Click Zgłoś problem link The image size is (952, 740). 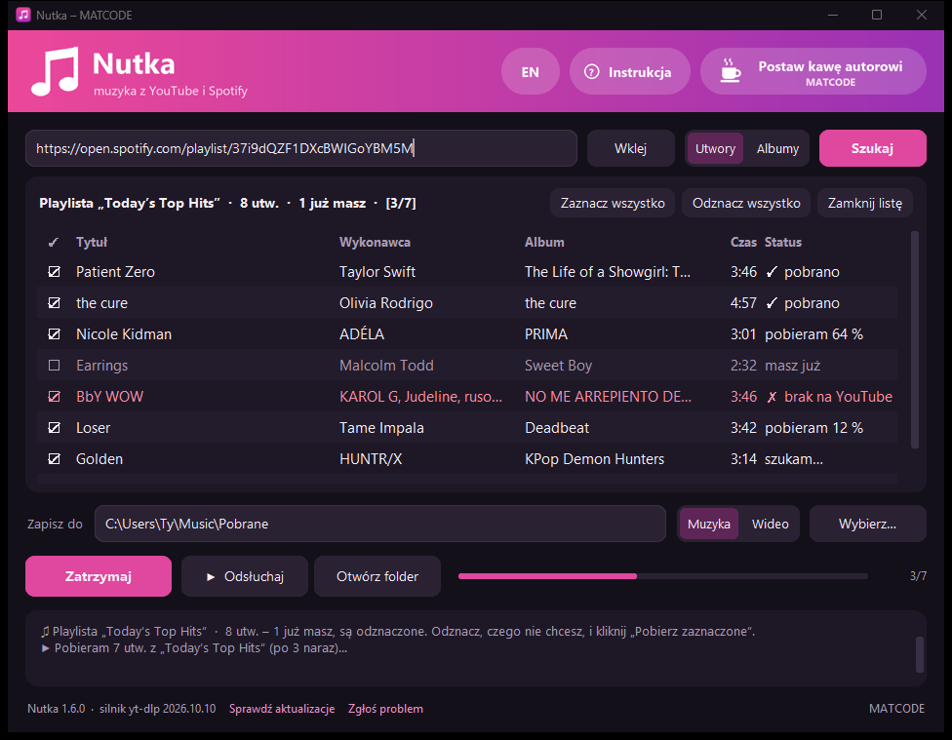click(385, 709)
